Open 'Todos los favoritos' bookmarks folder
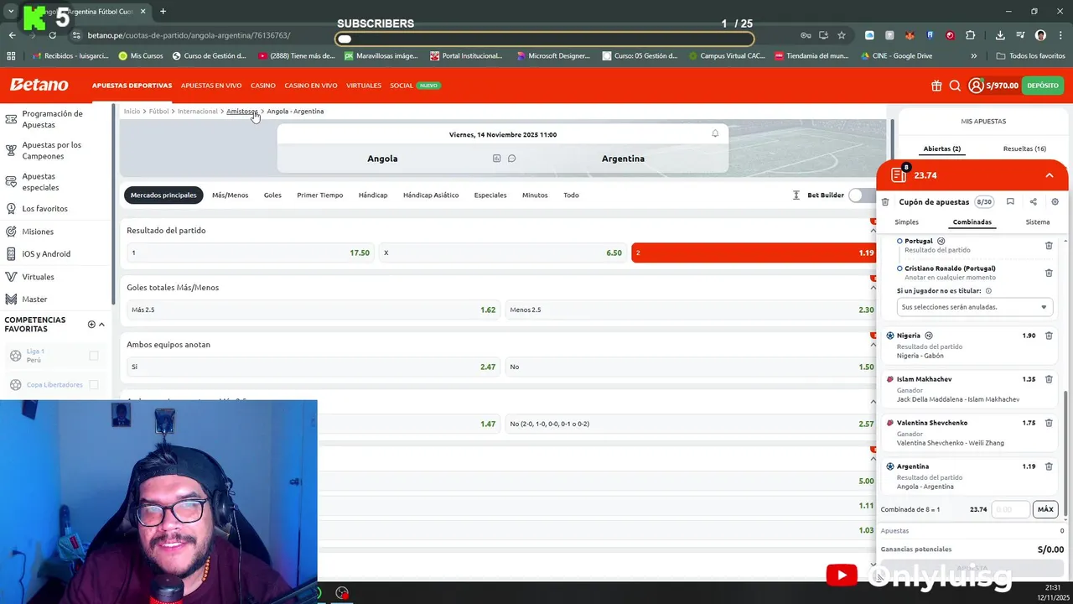The image size is (1073, 604). [x=1030, y=56]
